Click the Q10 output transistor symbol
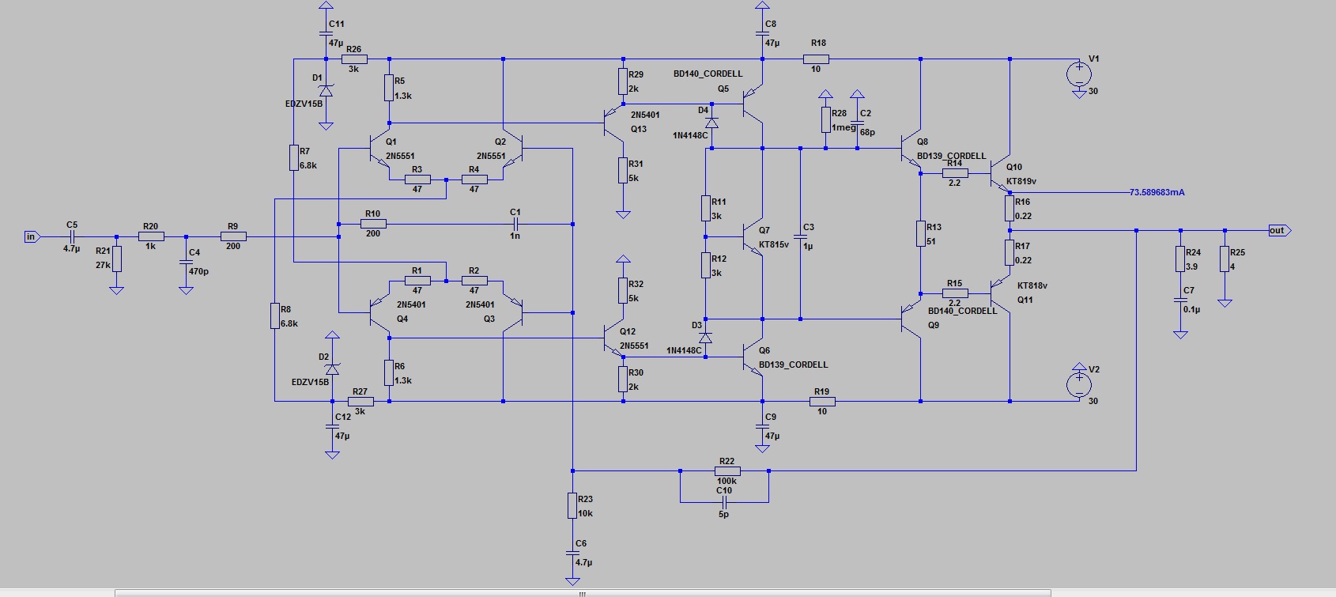Viewport: 1336px width, 597px height. pyautogui.click(x=1001, y=173)
